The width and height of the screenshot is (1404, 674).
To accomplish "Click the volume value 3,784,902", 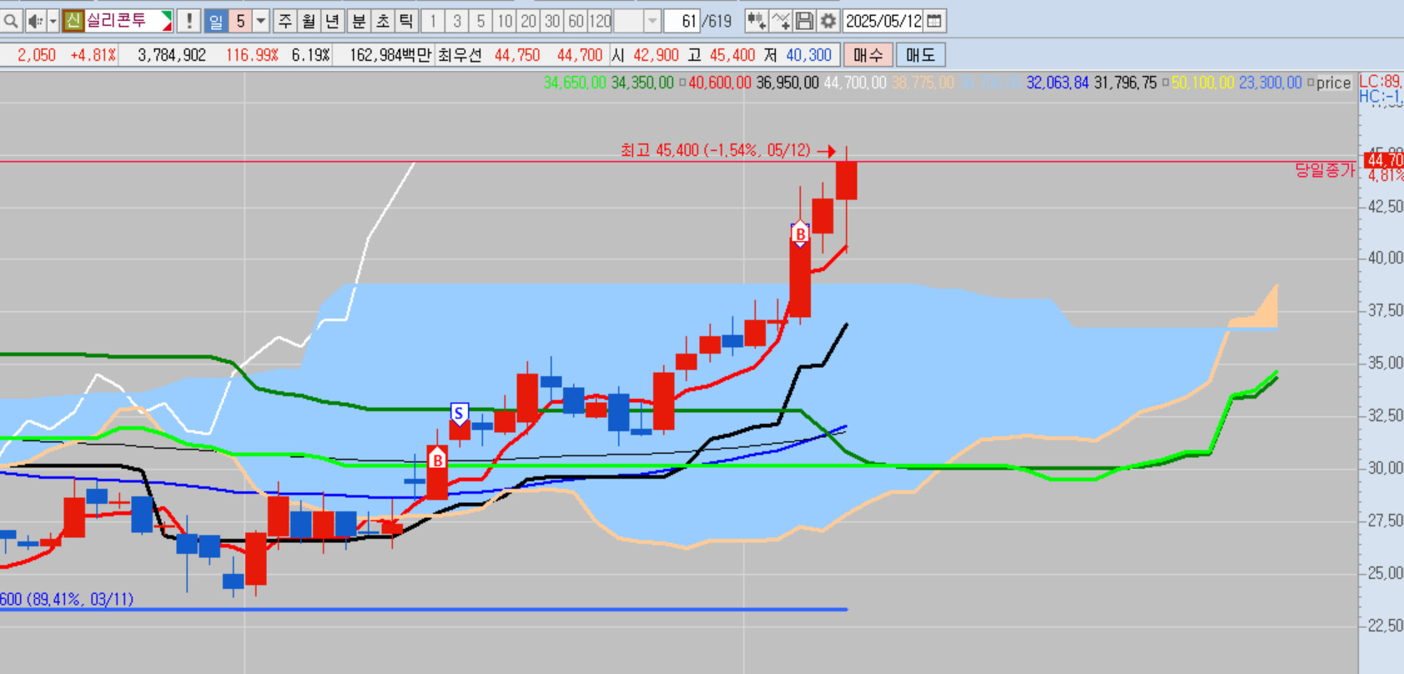I will (x=172, y=55).
